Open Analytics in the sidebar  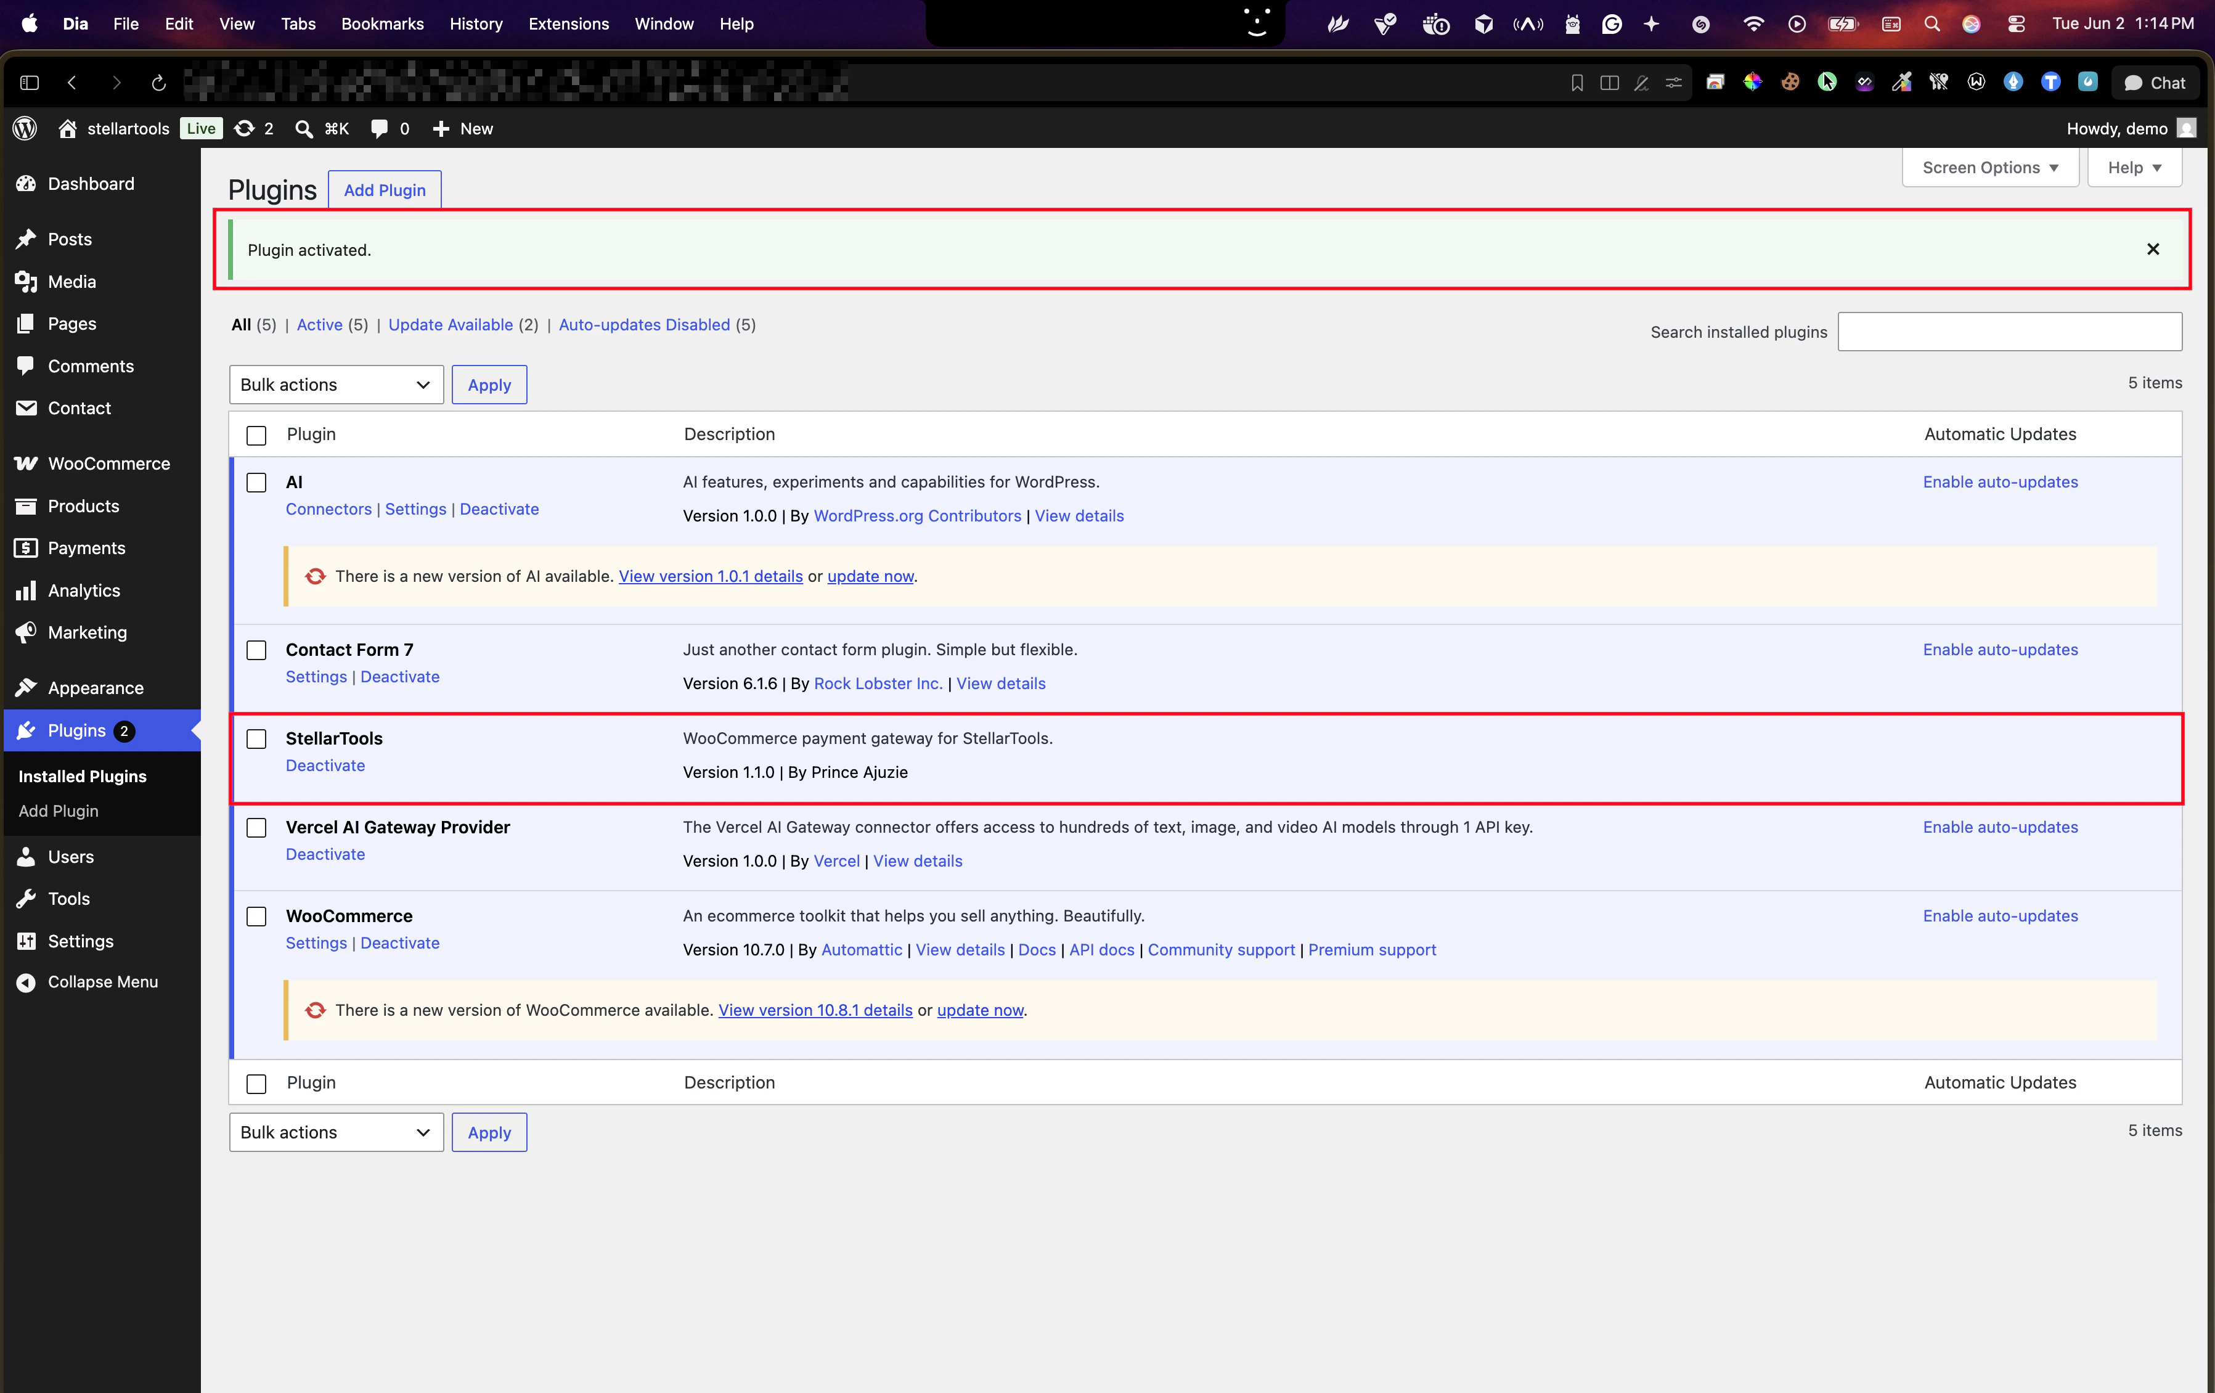click(84, 590)
